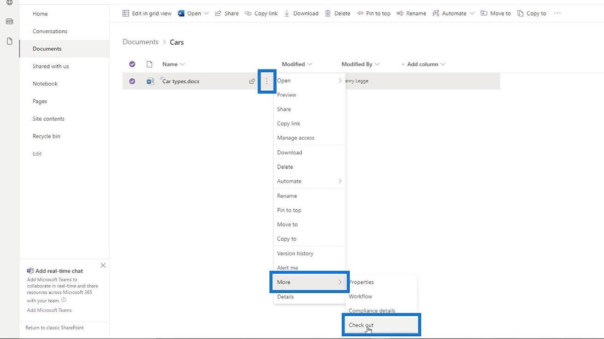Select Delete in context menu
Viewport: 604px width, 339px height.
[310, 167]
